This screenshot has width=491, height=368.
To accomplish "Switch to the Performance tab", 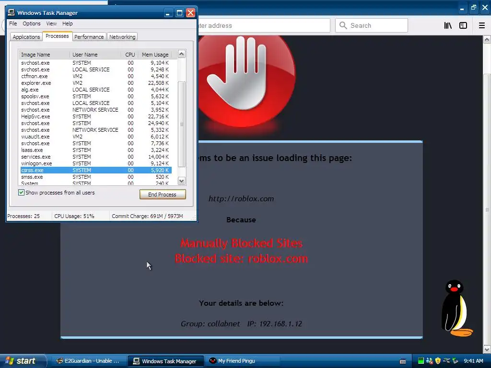I will 89,37.
